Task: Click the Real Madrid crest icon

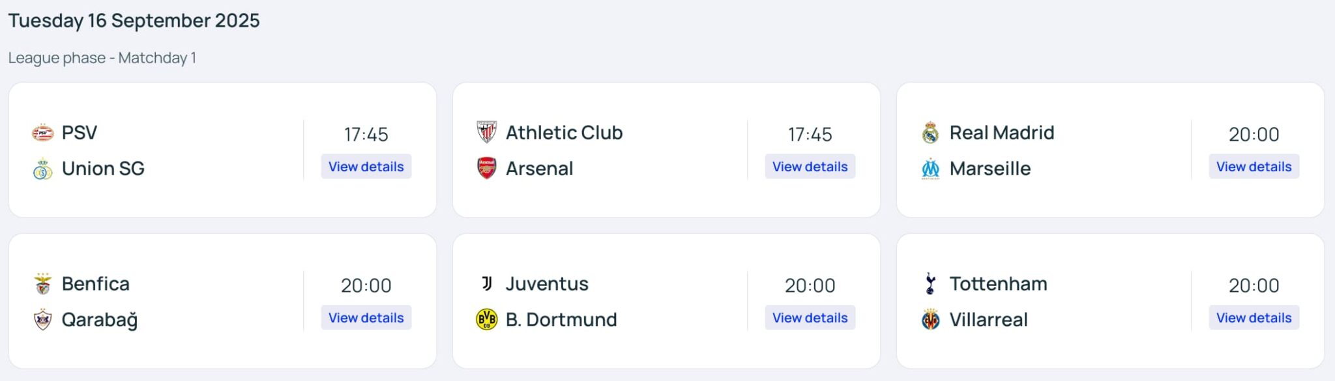Action: pyautogui.click(x=931, y=133)
